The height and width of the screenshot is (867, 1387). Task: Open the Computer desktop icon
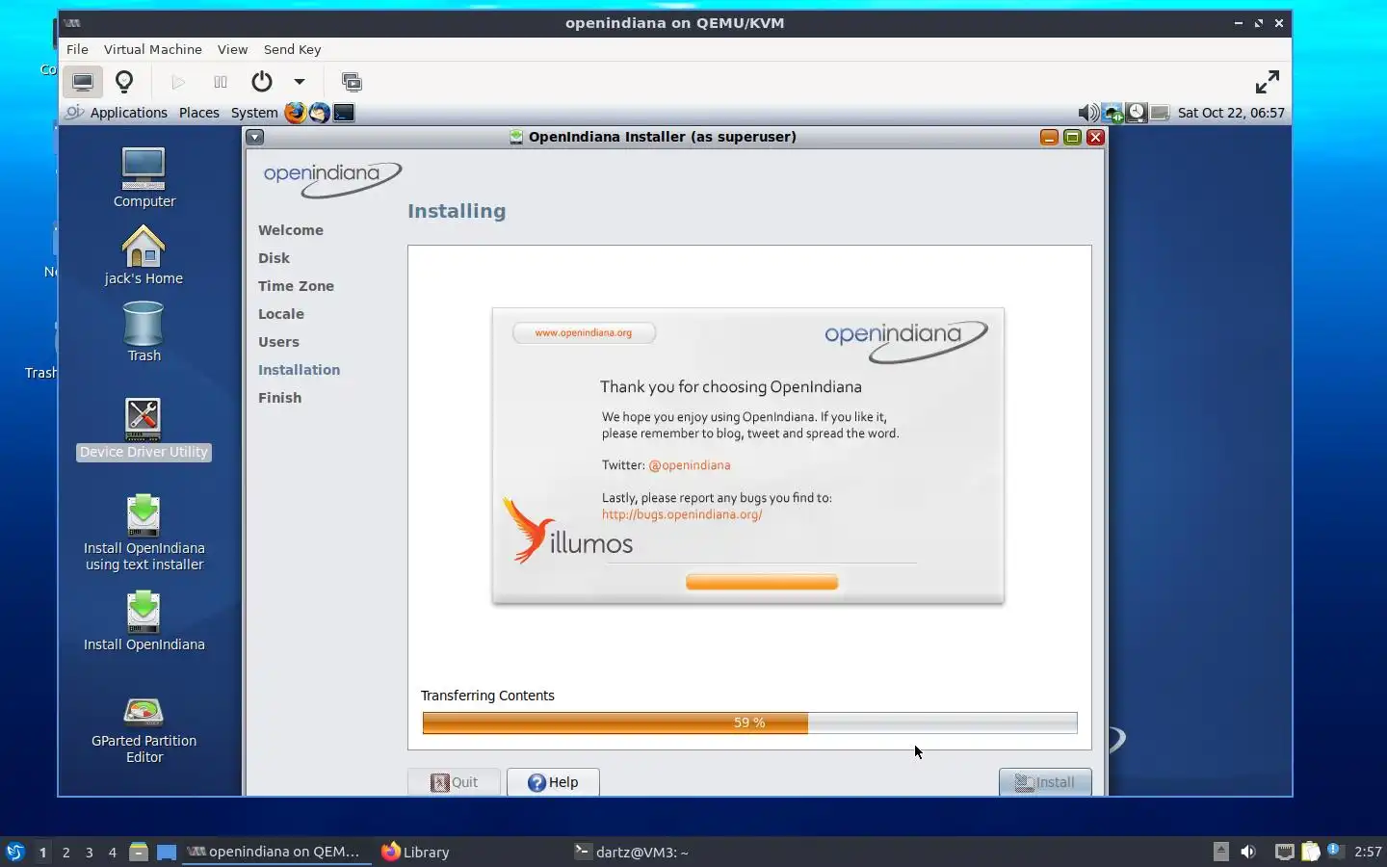point(144,177)
